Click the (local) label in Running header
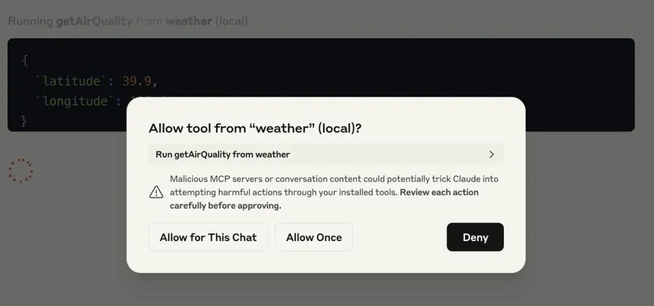The image size is (654, 306). click(231, 21)
